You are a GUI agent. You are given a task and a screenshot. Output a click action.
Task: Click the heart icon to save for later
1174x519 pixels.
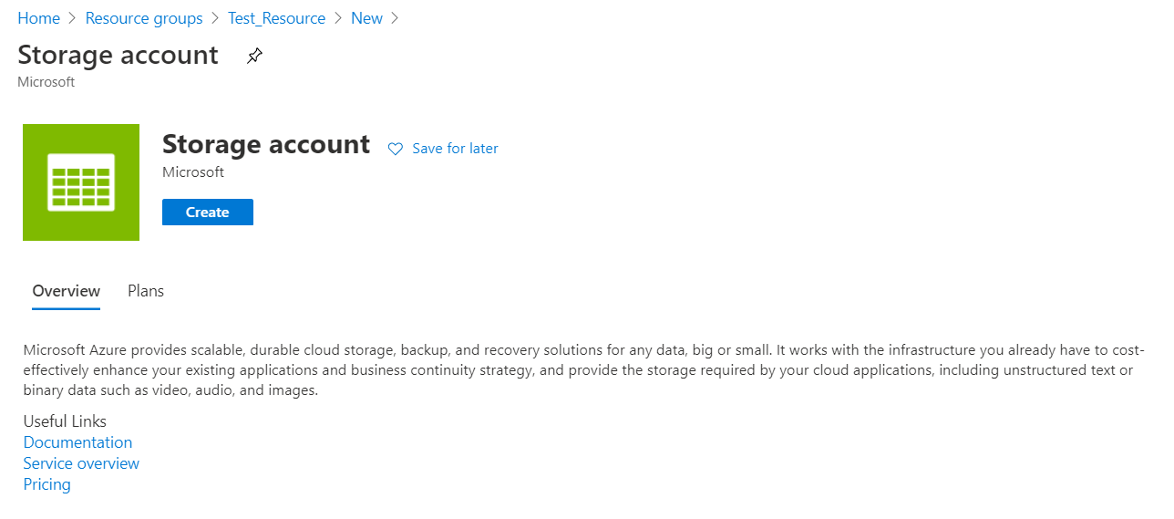coord(396,149)
